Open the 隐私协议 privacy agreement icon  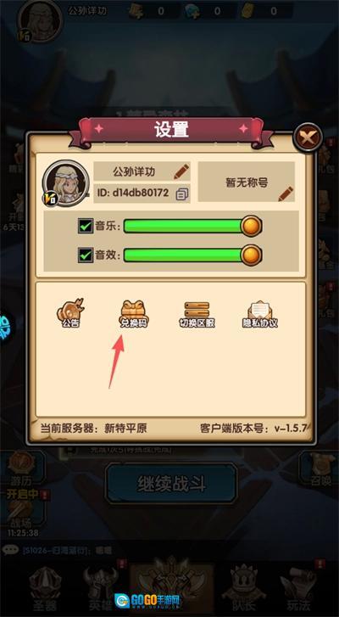pyautogui.click(x=259, y=314)
